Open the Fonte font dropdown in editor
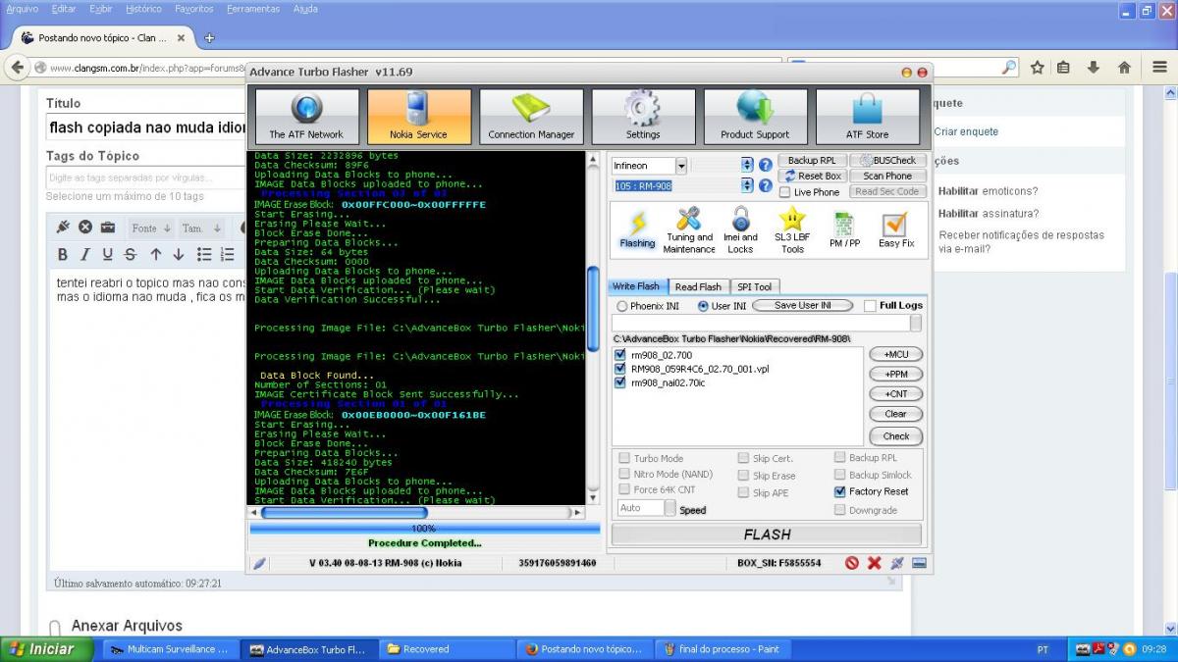Image resolution: width=1178 pixels, height=662 pixels. (x=152, y=228)
